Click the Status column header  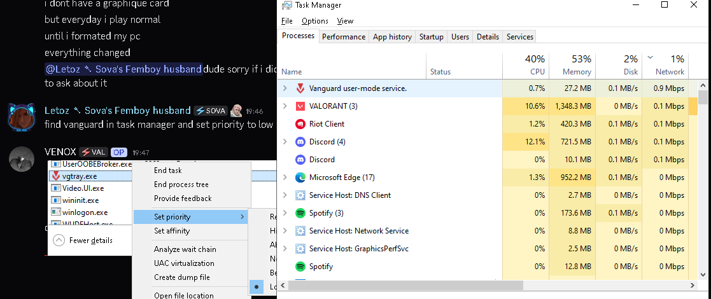[464, 66]
